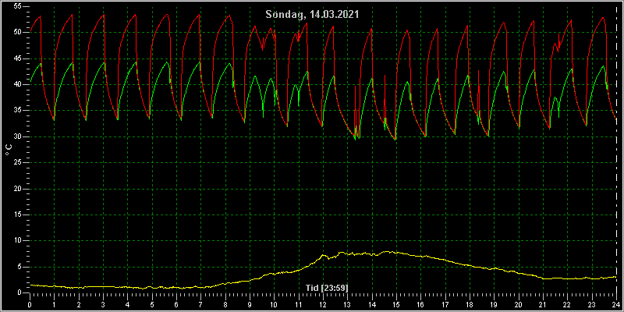The image size is (624, 312).
Task: Click the °C axis unit label
Action: click(9, 150)
